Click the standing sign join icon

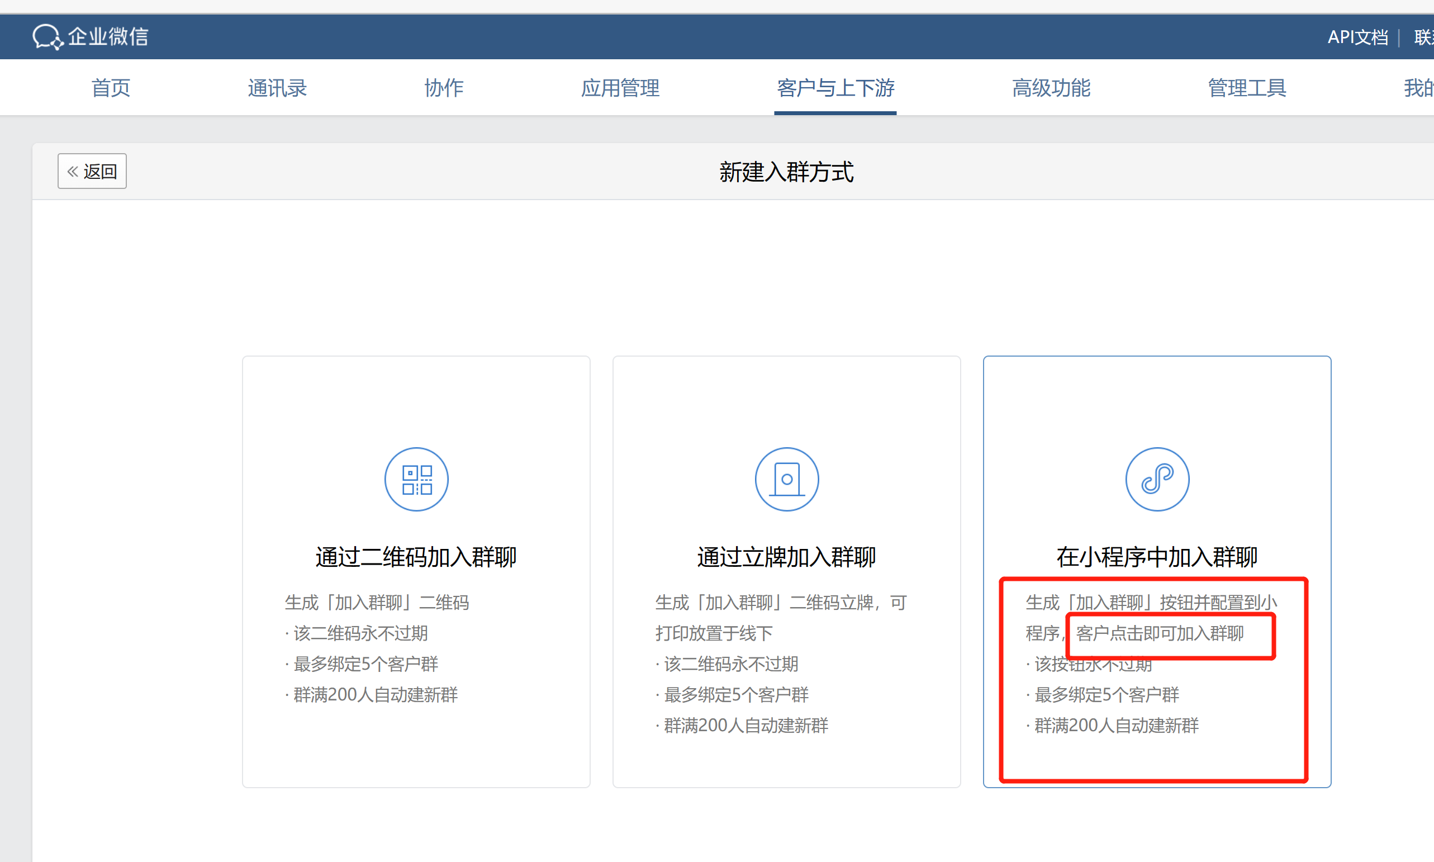(x=787, y=479)
